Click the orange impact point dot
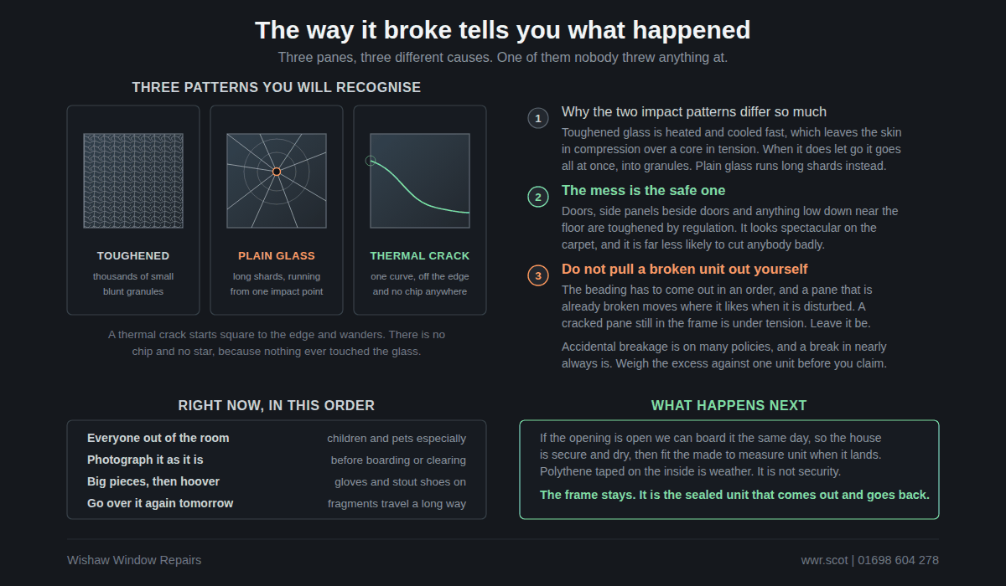Viewport: 1006px width, 586px height. tap(277, 172)
